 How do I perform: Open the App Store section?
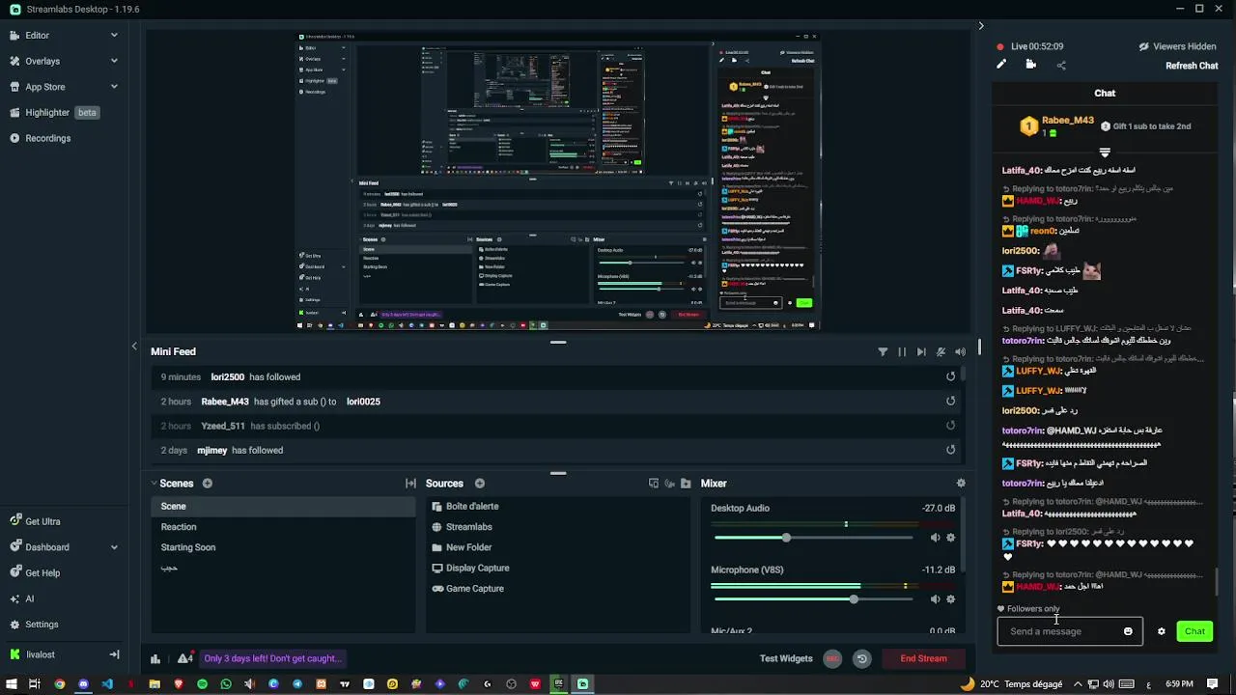click(x=45, y=87)
